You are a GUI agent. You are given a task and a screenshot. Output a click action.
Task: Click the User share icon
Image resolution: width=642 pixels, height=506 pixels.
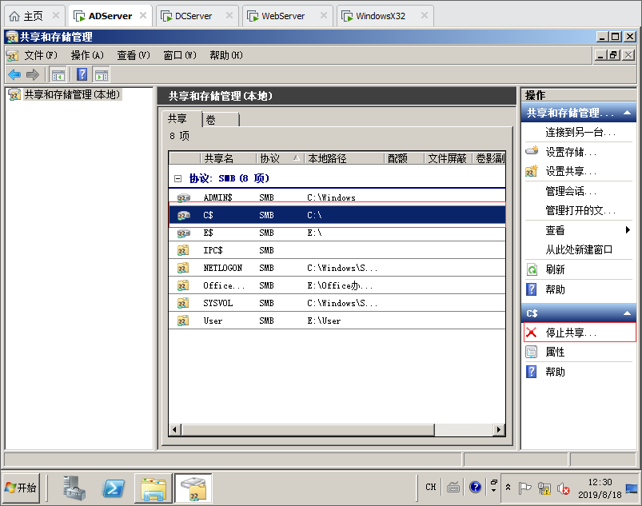click(x=183, y=321)
